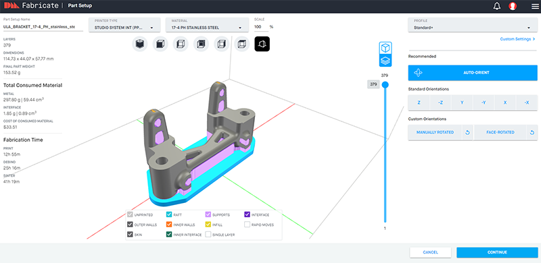Reset the Face-Rotated orientation

pos(532,133)
